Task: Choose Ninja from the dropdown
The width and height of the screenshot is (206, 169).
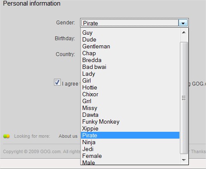Action: click(130, 142)
